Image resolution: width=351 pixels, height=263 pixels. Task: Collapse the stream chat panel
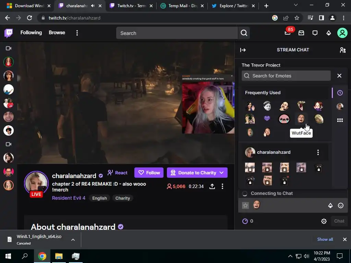pyautogui.click(x=243, y=50)
